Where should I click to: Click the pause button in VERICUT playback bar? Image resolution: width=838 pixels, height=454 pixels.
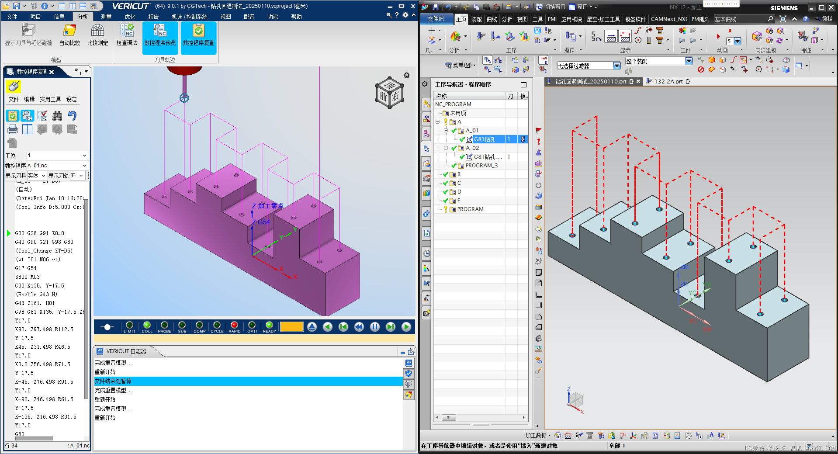point(375,327)
